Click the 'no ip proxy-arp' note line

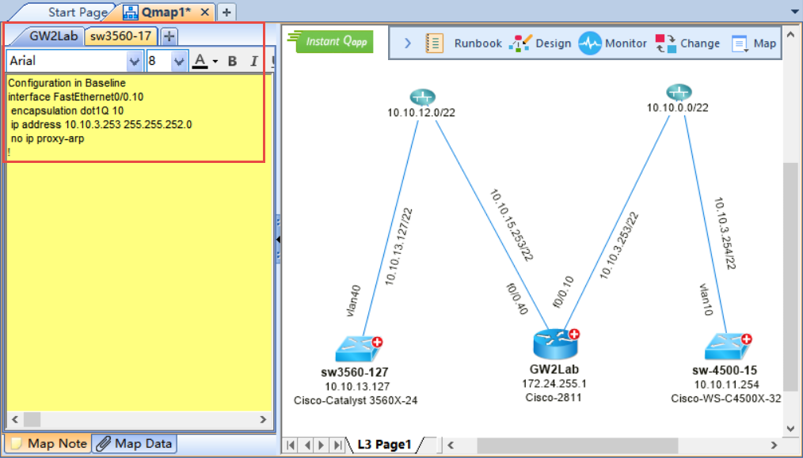tap(48, 138)
